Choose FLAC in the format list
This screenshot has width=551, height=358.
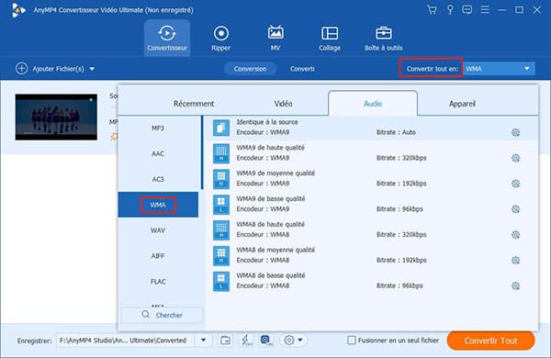158,282
